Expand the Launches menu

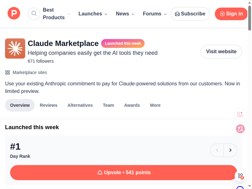[93, 14]
